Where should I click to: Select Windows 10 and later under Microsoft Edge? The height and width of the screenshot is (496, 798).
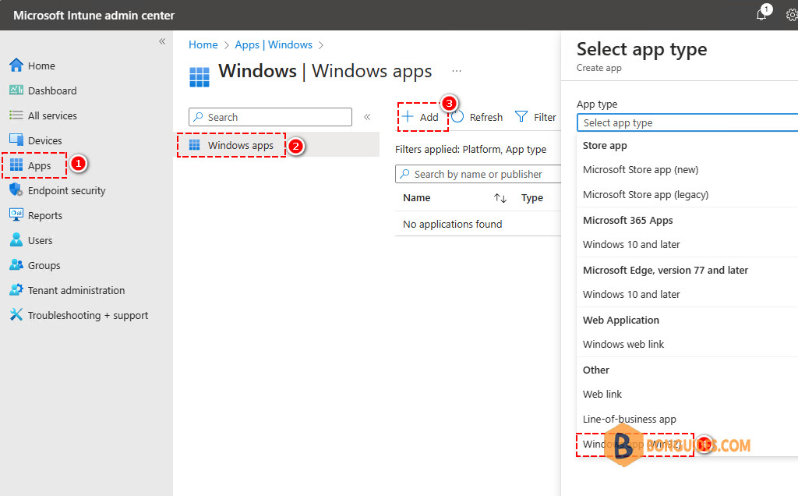[x=631, y=294]
